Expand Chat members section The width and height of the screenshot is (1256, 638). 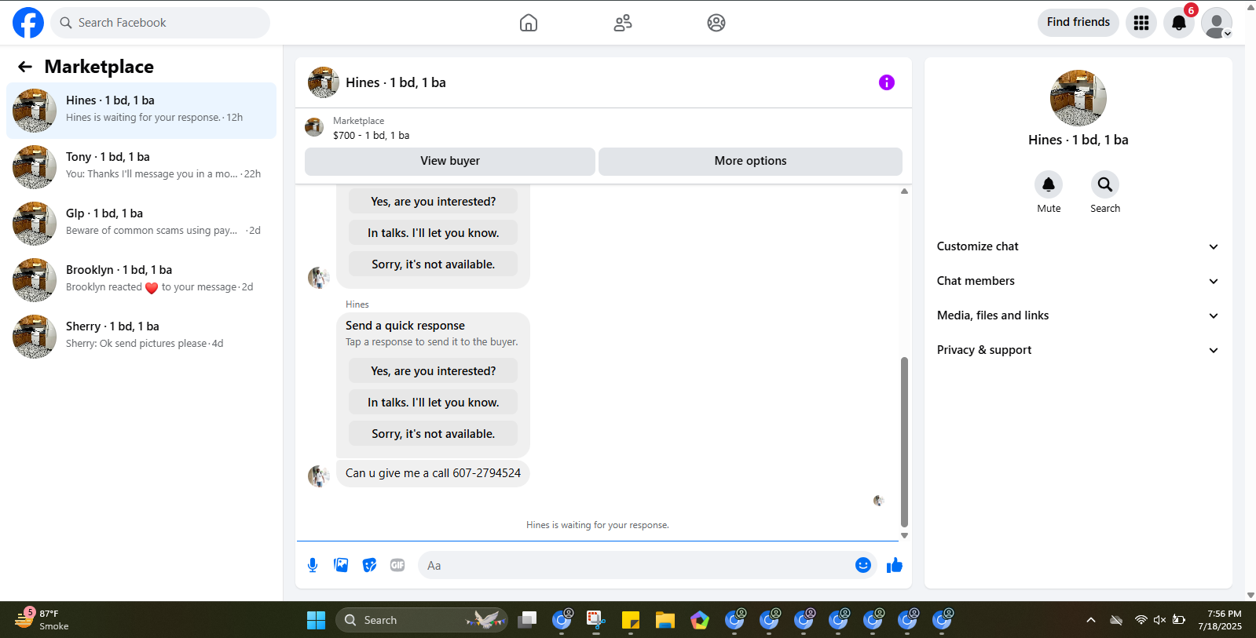1078,281
